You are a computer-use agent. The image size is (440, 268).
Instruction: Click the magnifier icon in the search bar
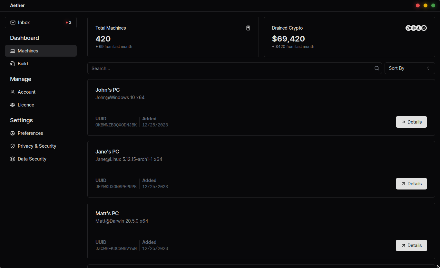pyautogui.click(x=376, y=68)
